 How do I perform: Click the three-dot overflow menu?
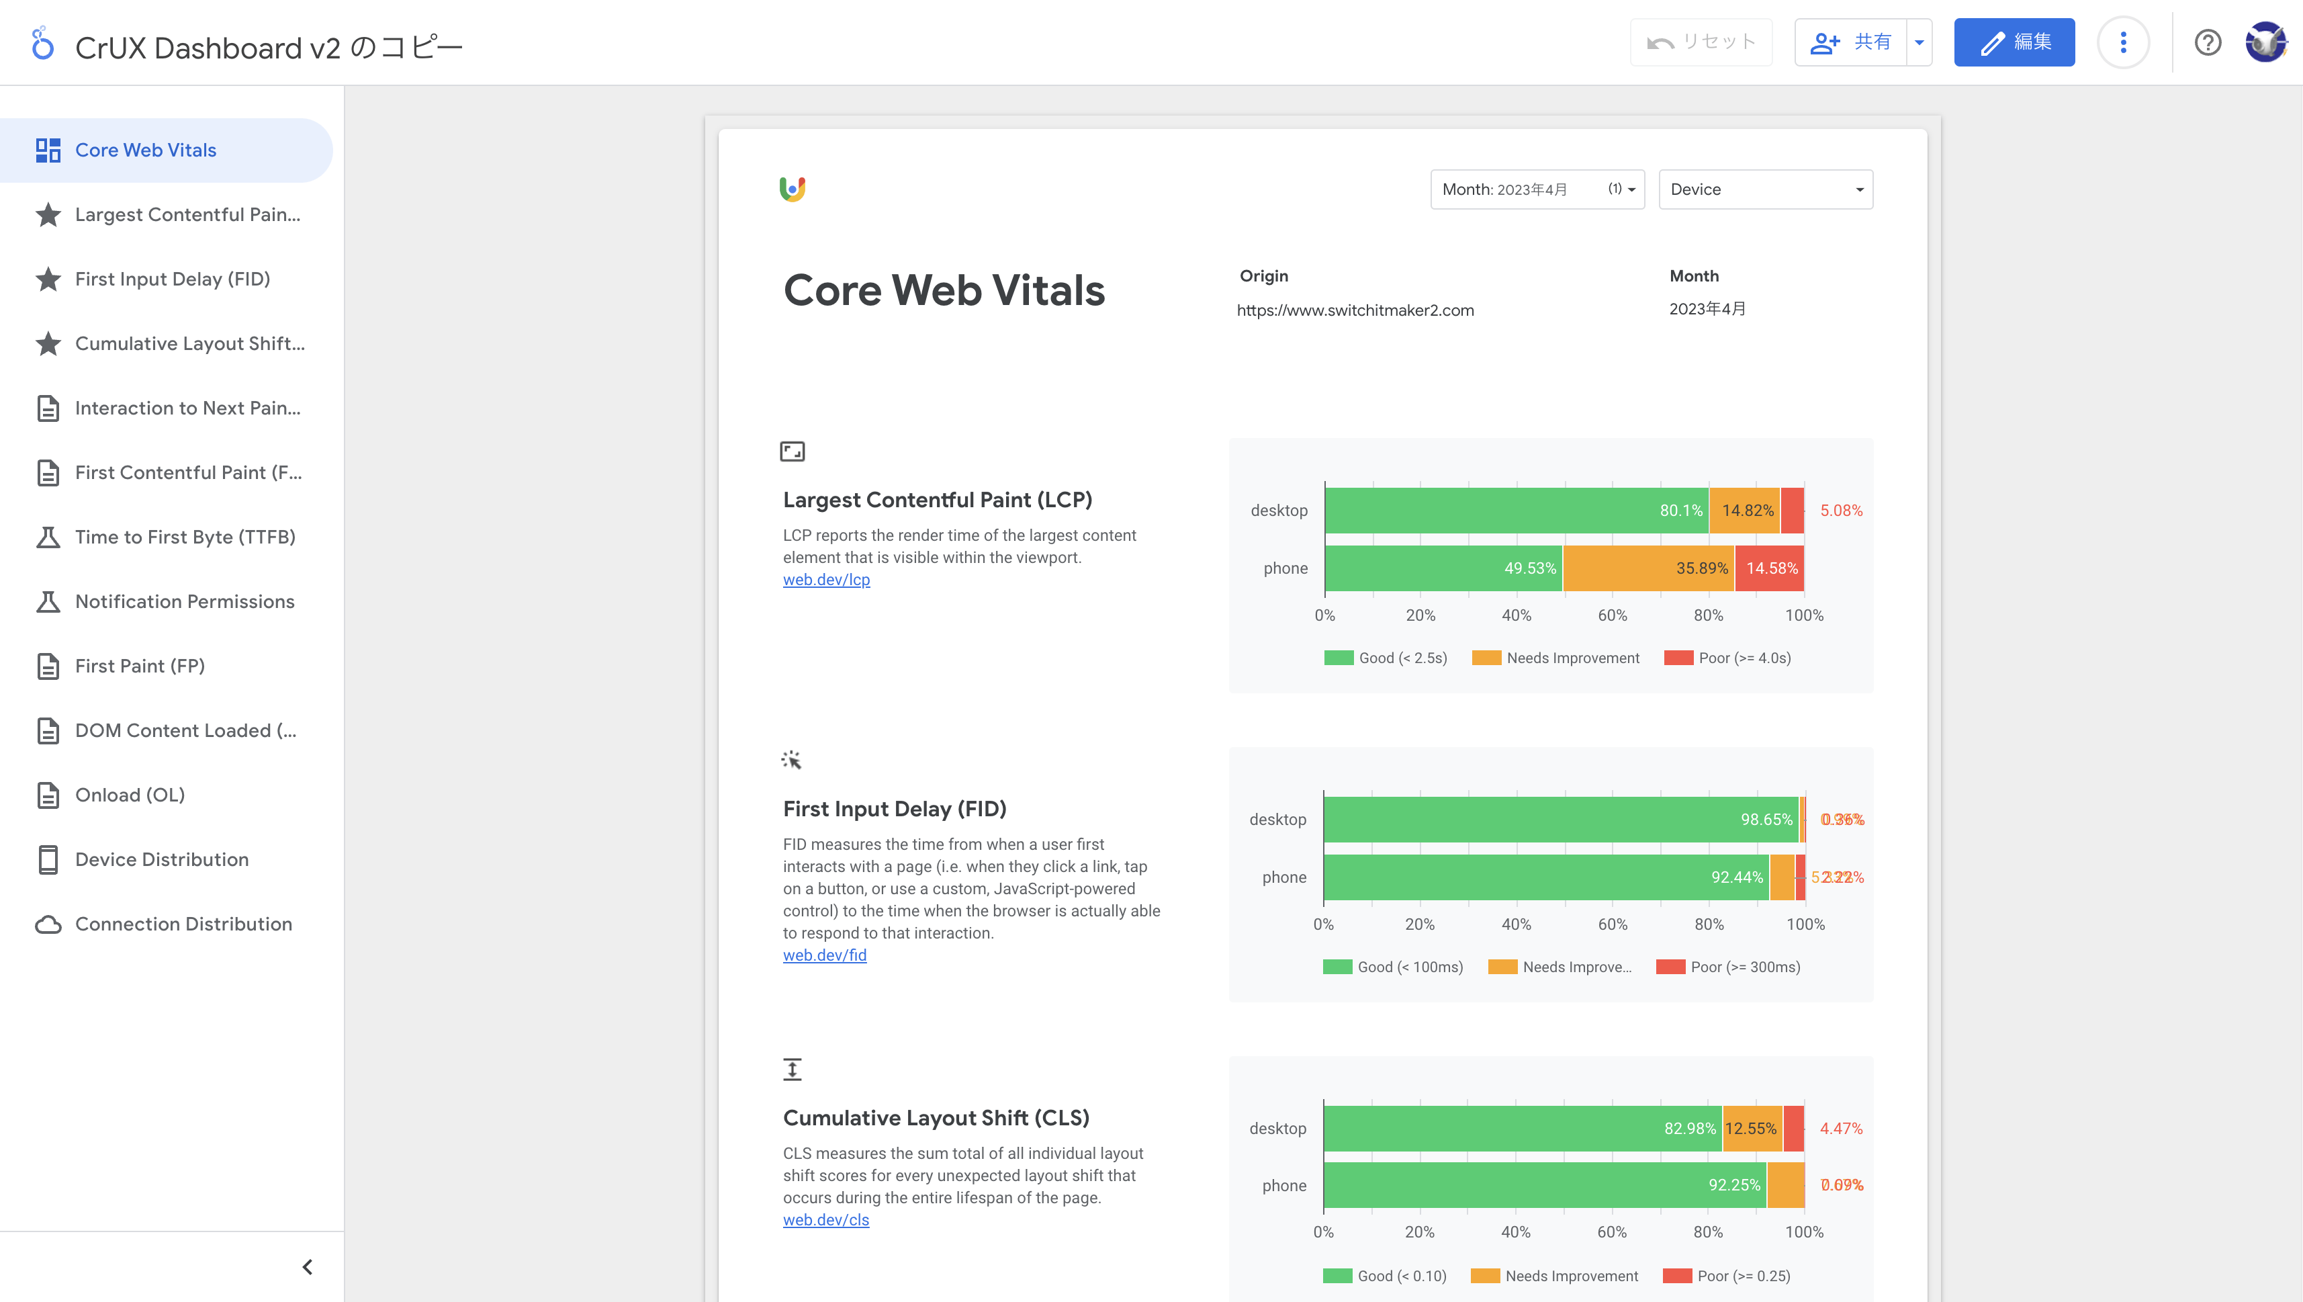(2124, 43)
